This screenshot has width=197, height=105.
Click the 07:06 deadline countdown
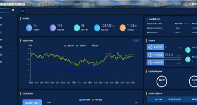187,24
